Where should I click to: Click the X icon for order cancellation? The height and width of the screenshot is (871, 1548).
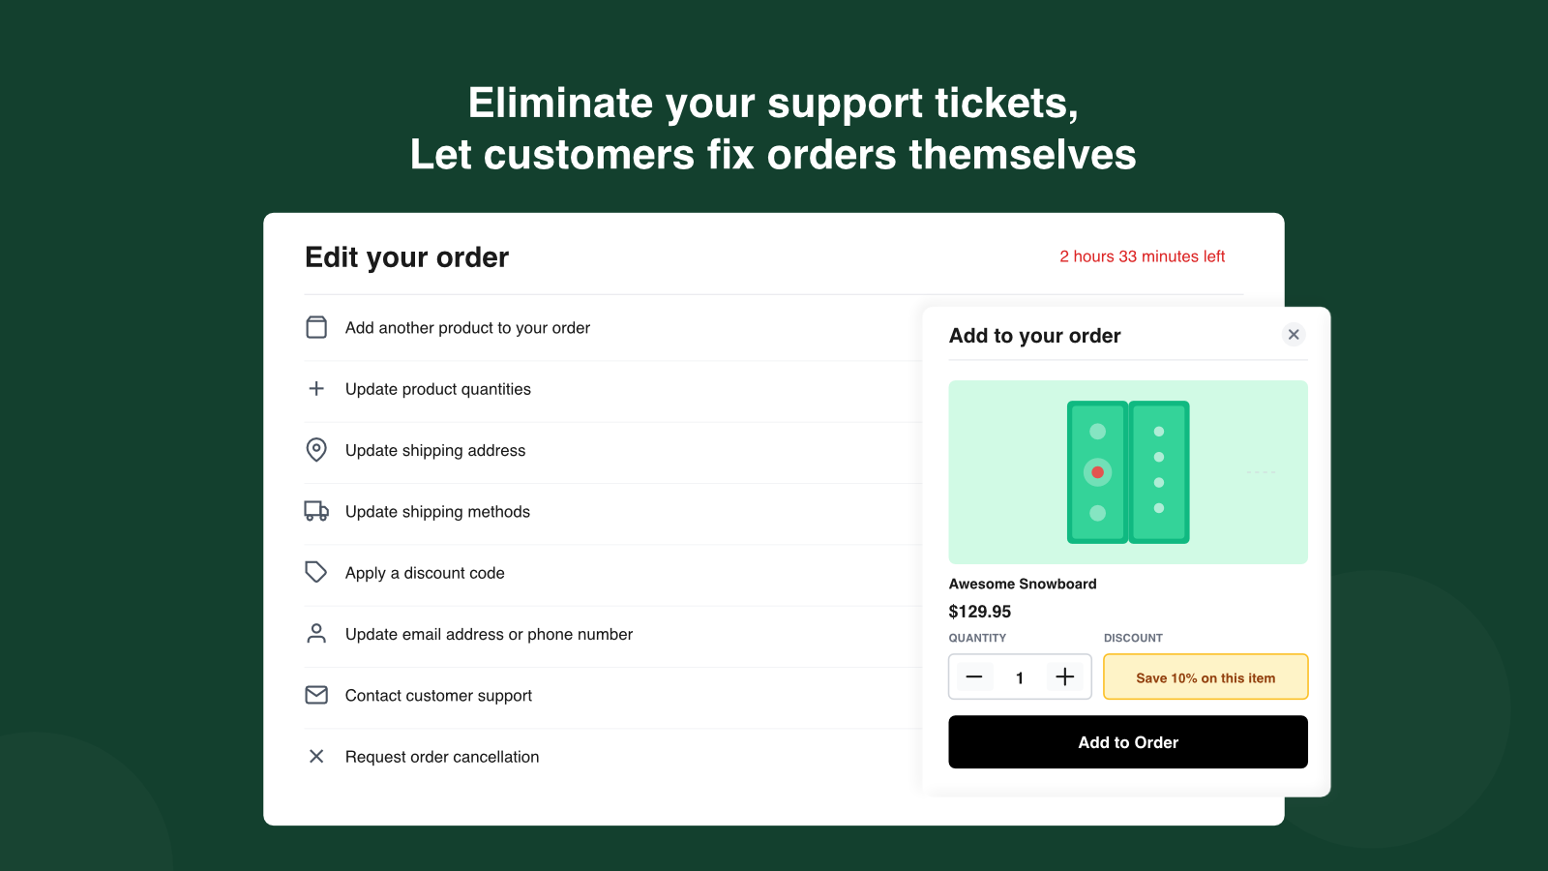pos(316,757)
